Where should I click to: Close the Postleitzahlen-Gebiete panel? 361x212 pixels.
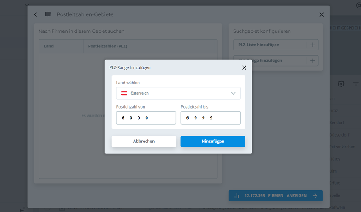tap(322, 14)
